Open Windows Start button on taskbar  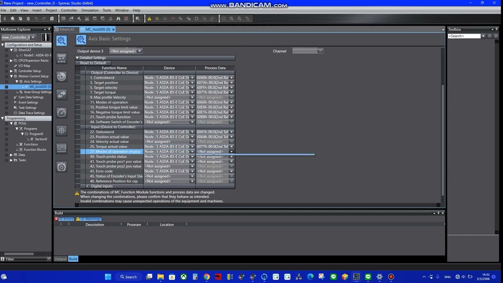(x=108, y=277)
